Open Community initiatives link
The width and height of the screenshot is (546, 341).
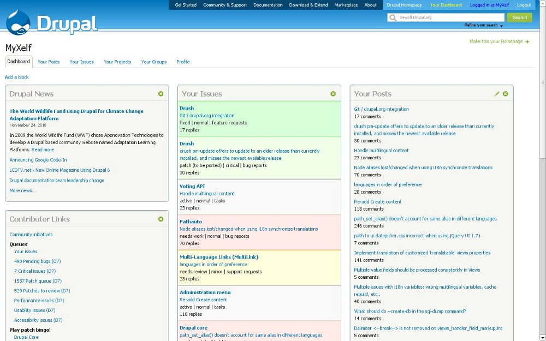(x=31, y=235)
